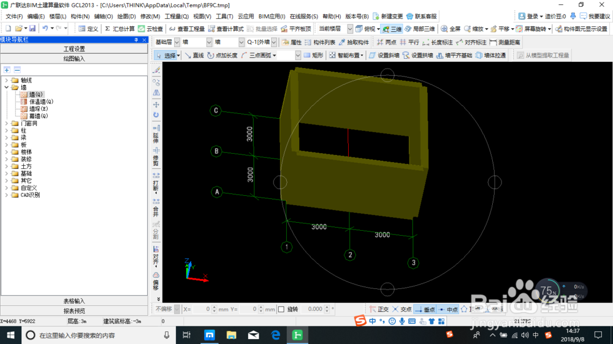This screenshot has height=344, width=613.
Task: Open the 智能布置 smart layout dropdown
Action: coord(362,56)
